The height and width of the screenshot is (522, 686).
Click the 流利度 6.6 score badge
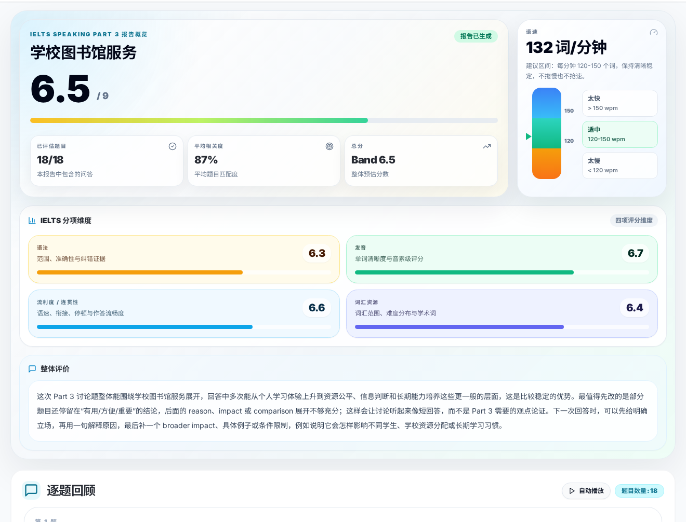[317, 308]
